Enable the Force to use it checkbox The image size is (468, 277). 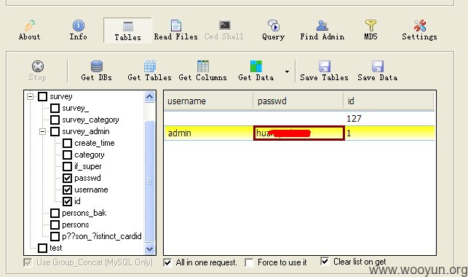point(249,262)
